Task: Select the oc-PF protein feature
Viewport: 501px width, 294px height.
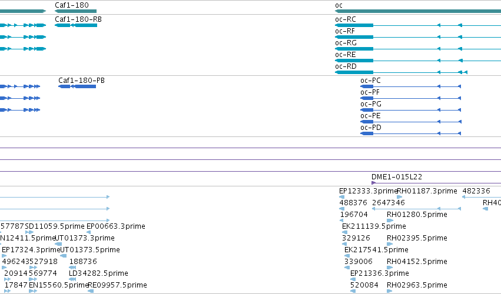Action: pos(410,98)
